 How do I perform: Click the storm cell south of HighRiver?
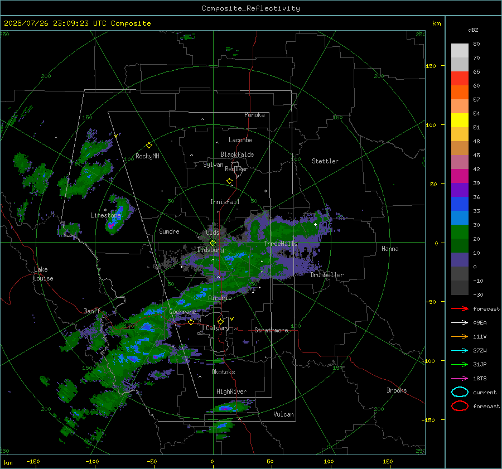tap(228, 407)
